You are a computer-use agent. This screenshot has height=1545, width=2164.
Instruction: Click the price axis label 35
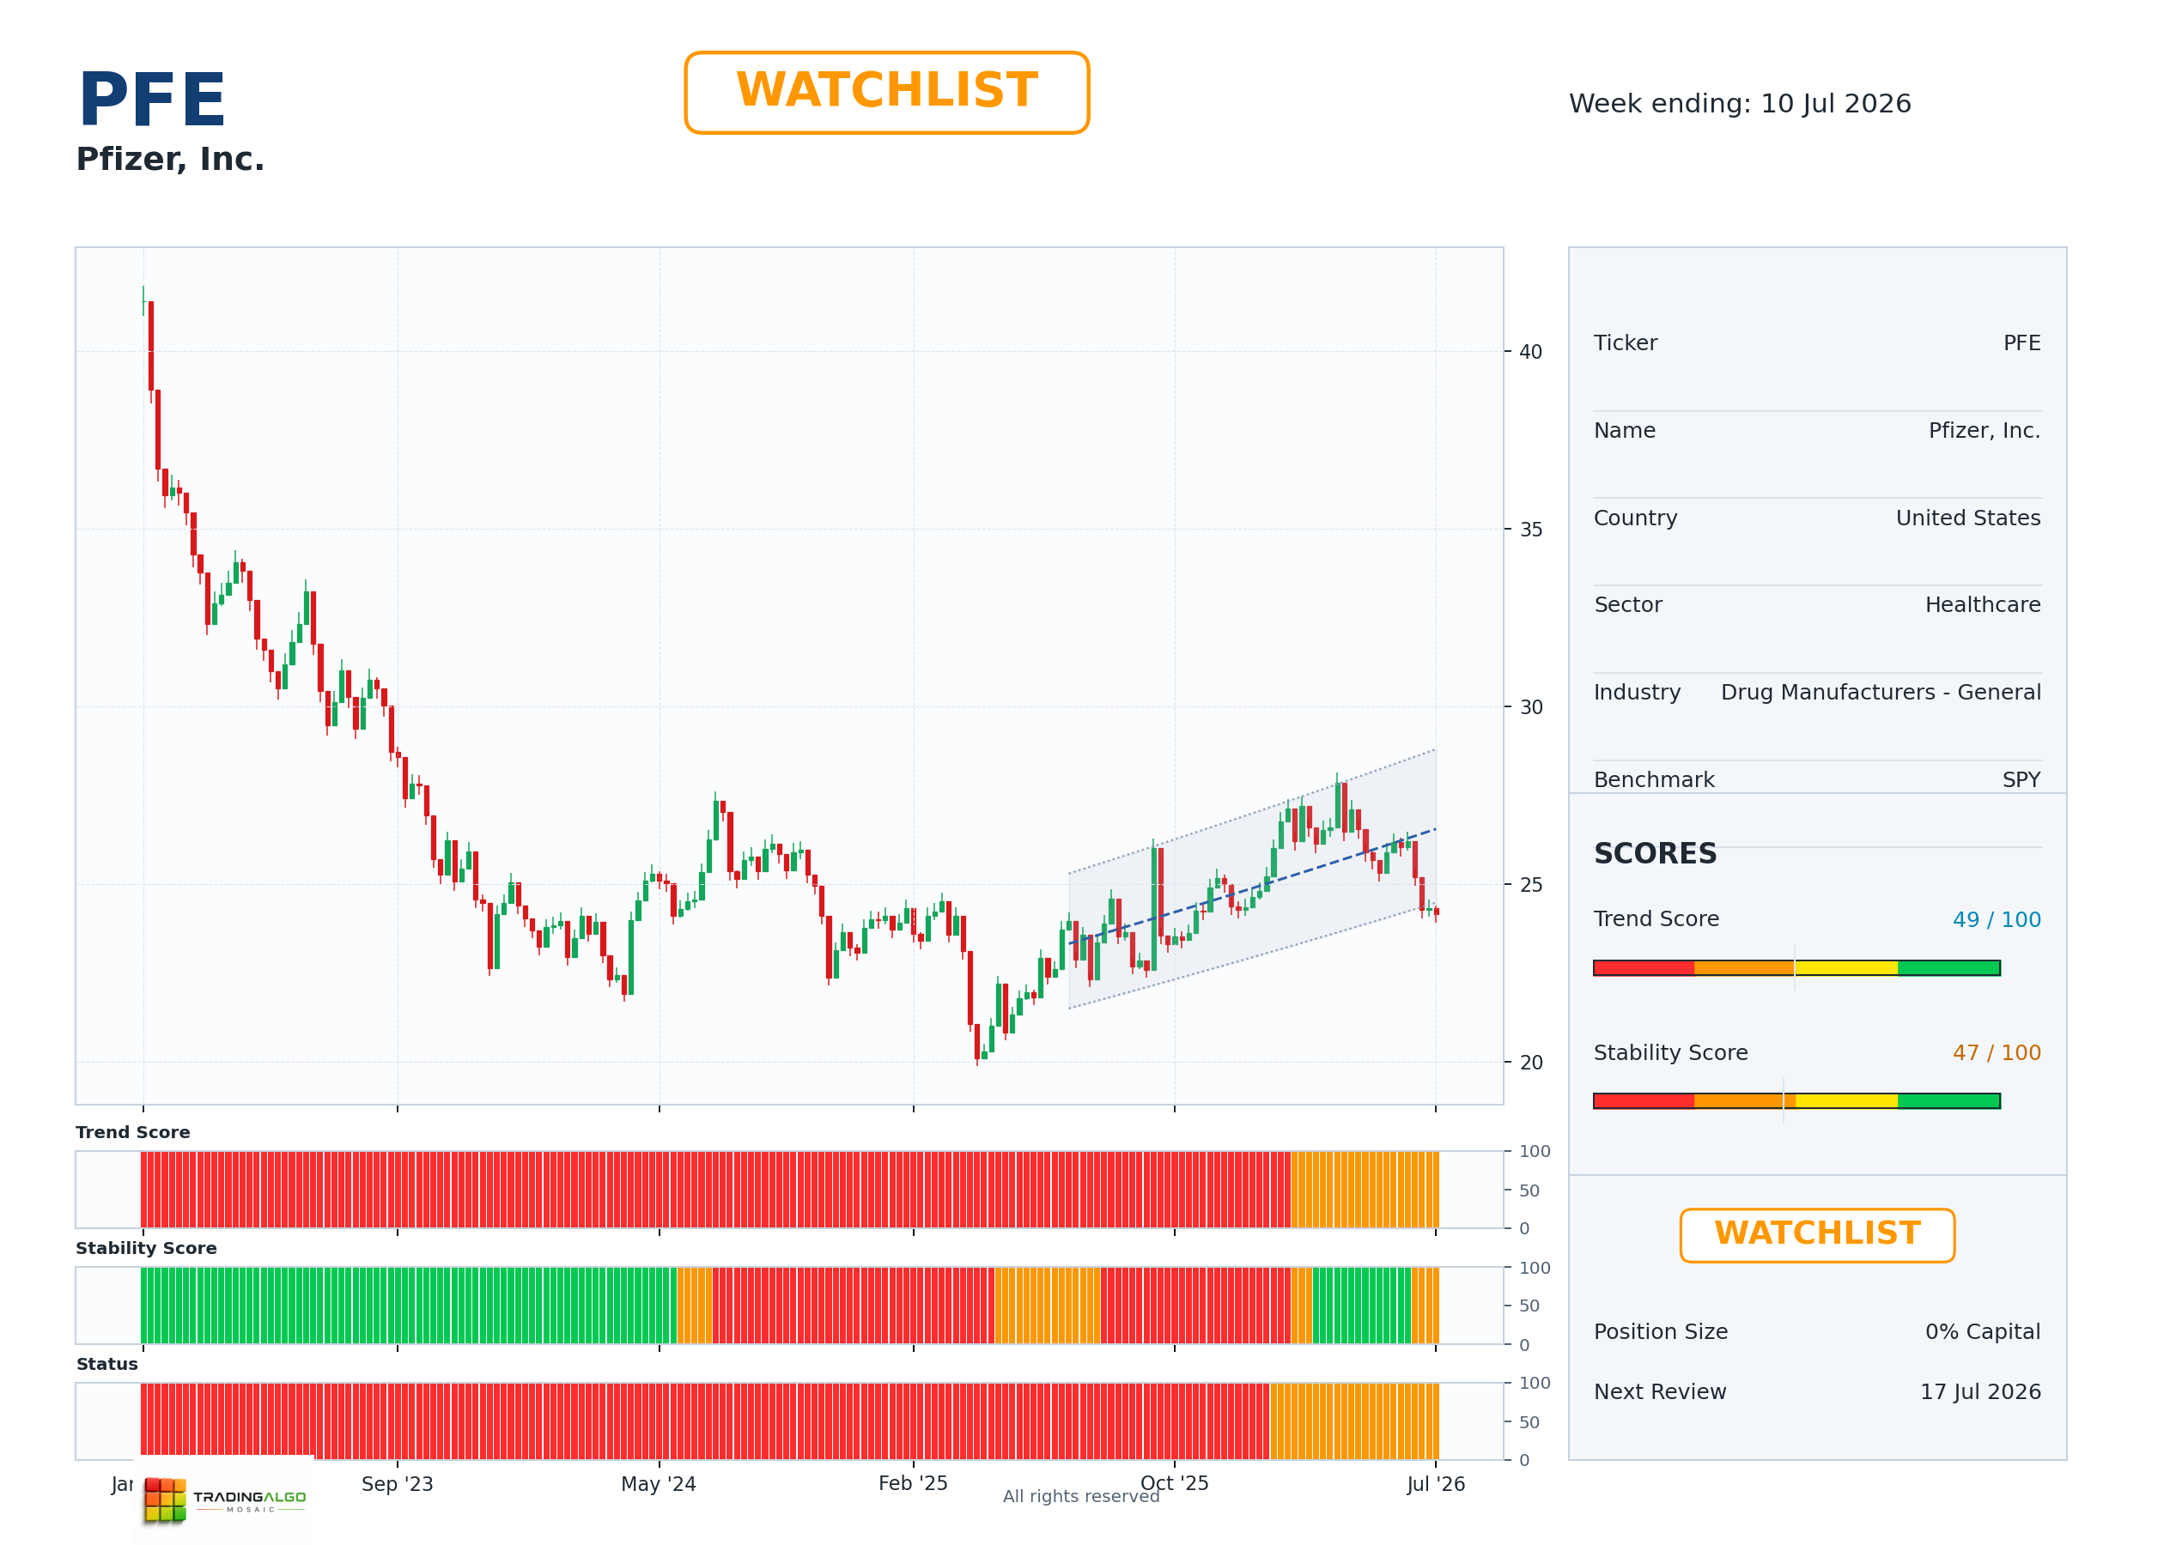click(x=1530, y=530)
